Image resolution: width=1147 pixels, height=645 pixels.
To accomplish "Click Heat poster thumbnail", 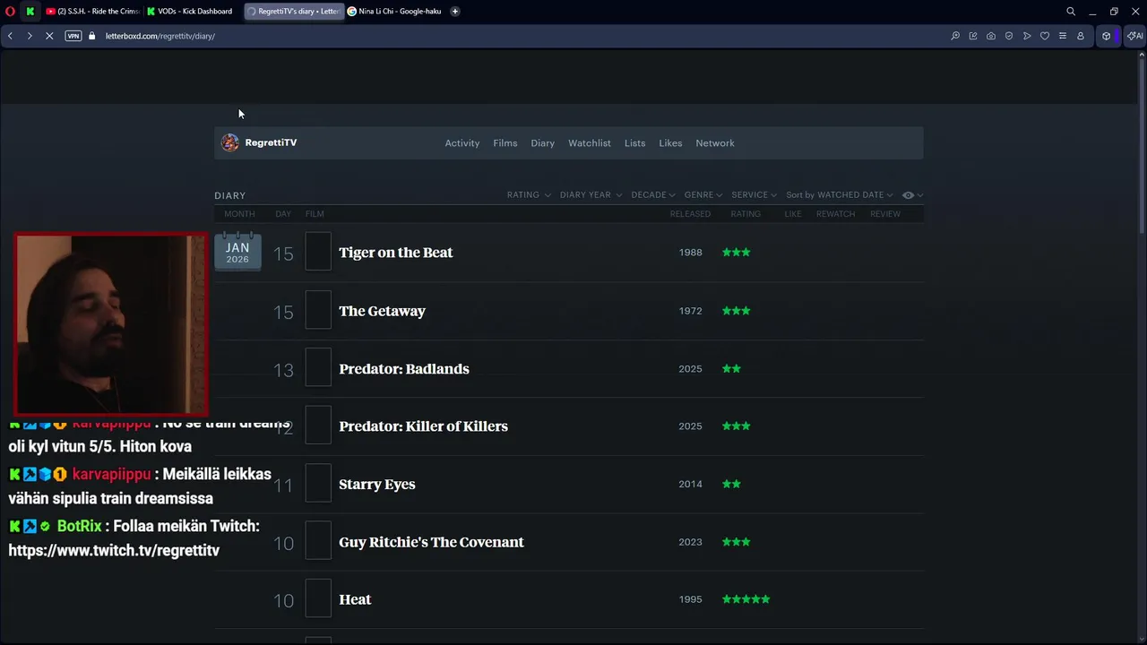I will click(318, 598).
